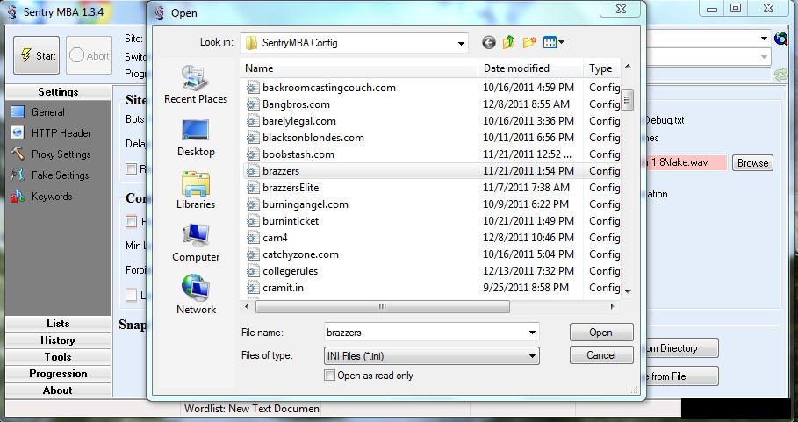Open Desktop location in sidebar
798x422 pixels.
click(196, 138)
